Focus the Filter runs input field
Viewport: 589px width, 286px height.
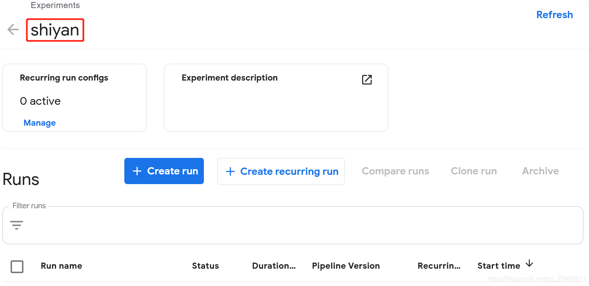coord(293,225)
